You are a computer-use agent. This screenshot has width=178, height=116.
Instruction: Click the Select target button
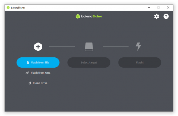pos(89,63)
